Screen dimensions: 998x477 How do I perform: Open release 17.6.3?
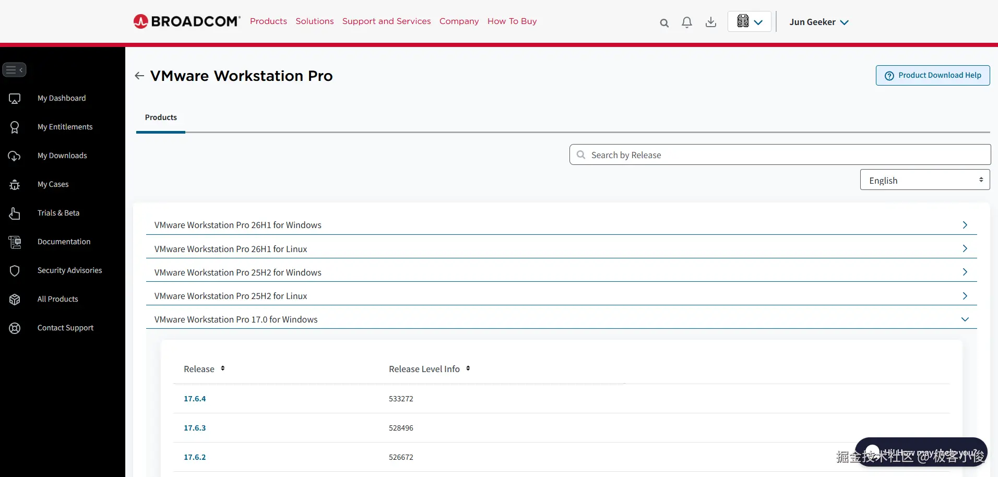(x=195, y=428)
